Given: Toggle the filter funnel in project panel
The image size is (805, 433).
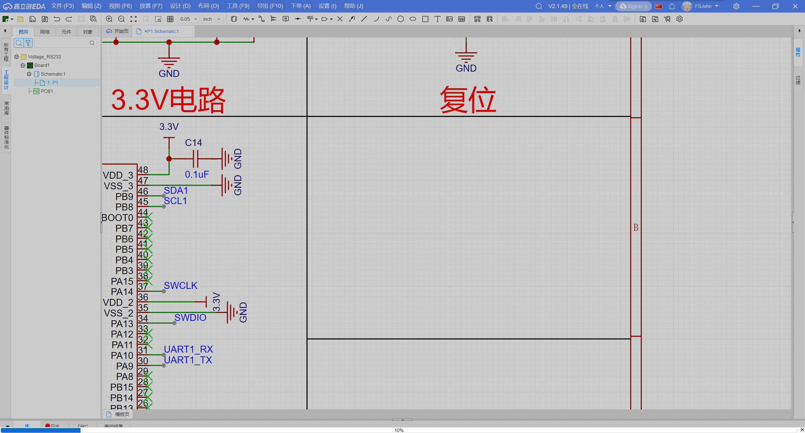Looking at the screenshot, I should pyautogui.click(x=28, y=43).
